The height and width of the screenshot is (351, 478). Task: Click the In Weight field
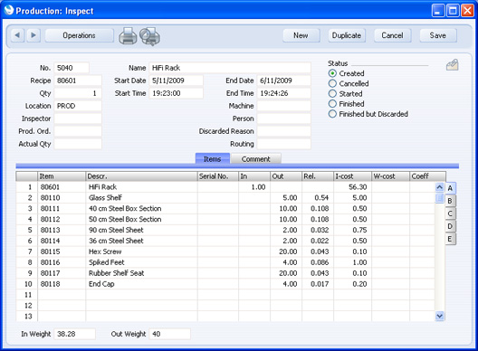(x=74, y=334)
